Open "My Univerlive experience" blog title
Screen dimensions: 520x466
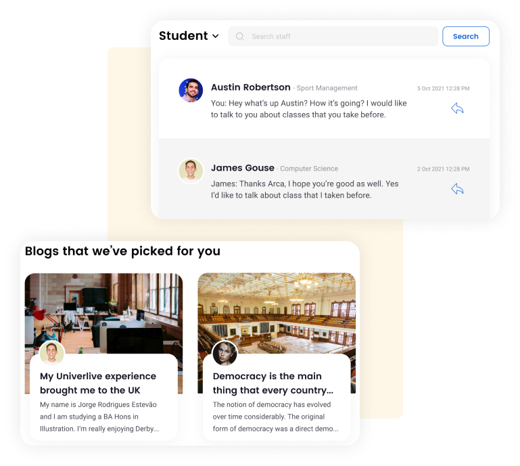point(98,383)
